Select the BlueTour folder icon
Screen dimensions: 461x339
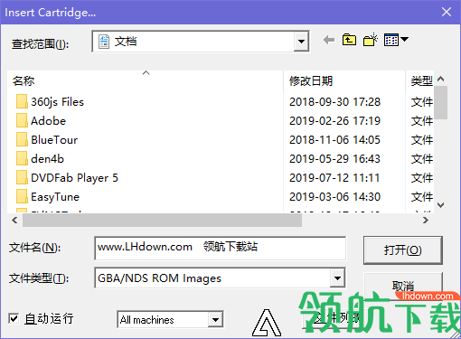coord(22,139)
